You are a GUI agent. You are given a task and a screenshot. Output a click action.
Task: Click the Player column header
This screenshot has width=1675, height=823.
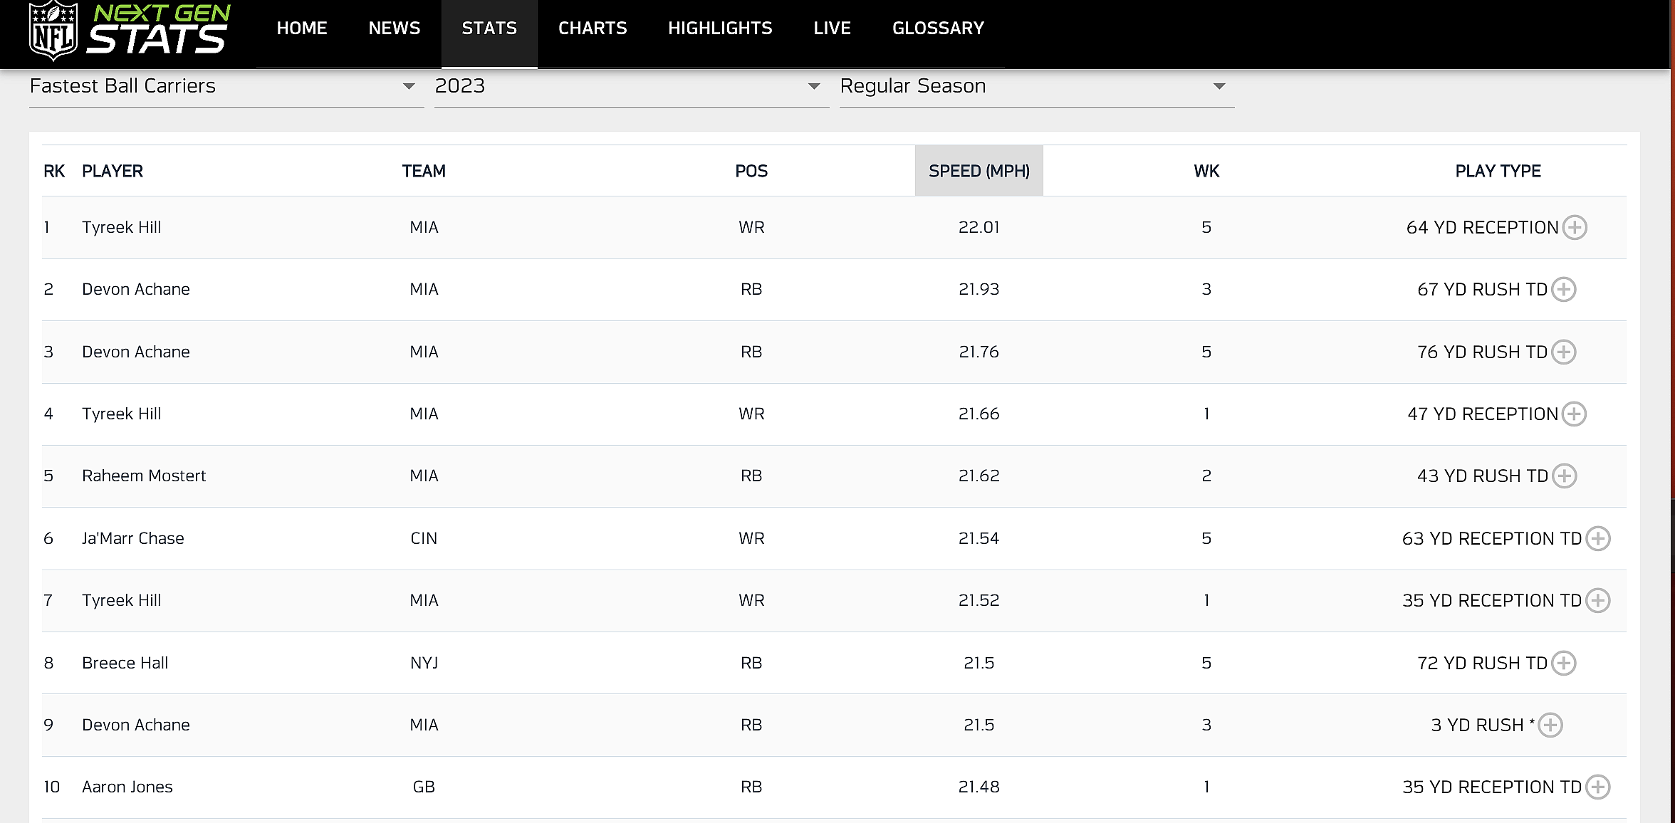point(113,172)
